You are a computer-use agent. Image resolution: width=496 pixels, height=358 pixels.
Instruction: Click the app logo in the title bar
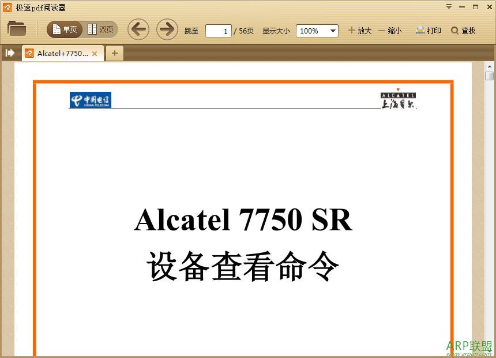(x=6, y=6)
